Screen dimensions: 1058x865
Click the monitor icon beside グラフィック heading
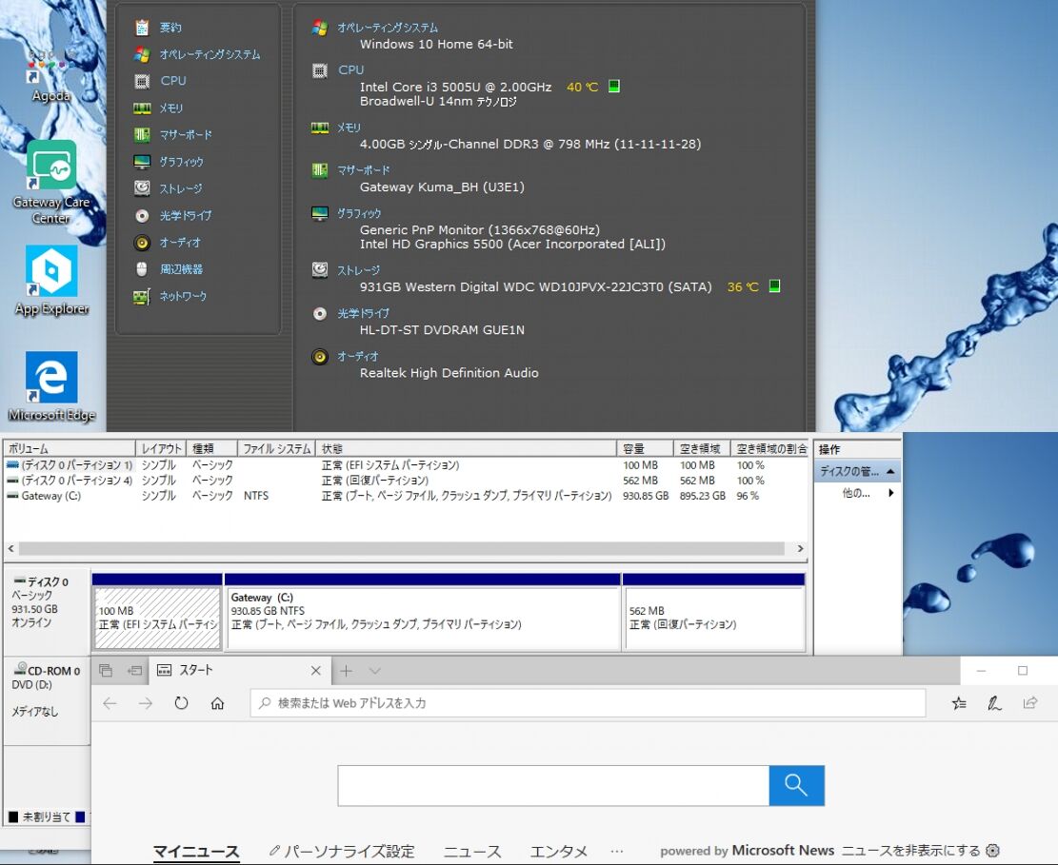(320, 214)
